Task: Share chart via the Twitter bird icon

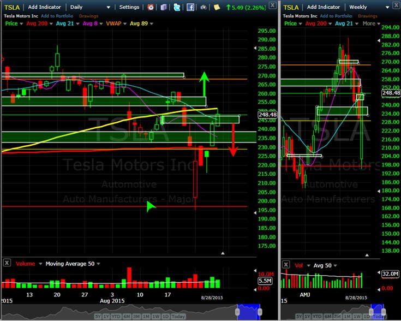Action: coord(177,7)
